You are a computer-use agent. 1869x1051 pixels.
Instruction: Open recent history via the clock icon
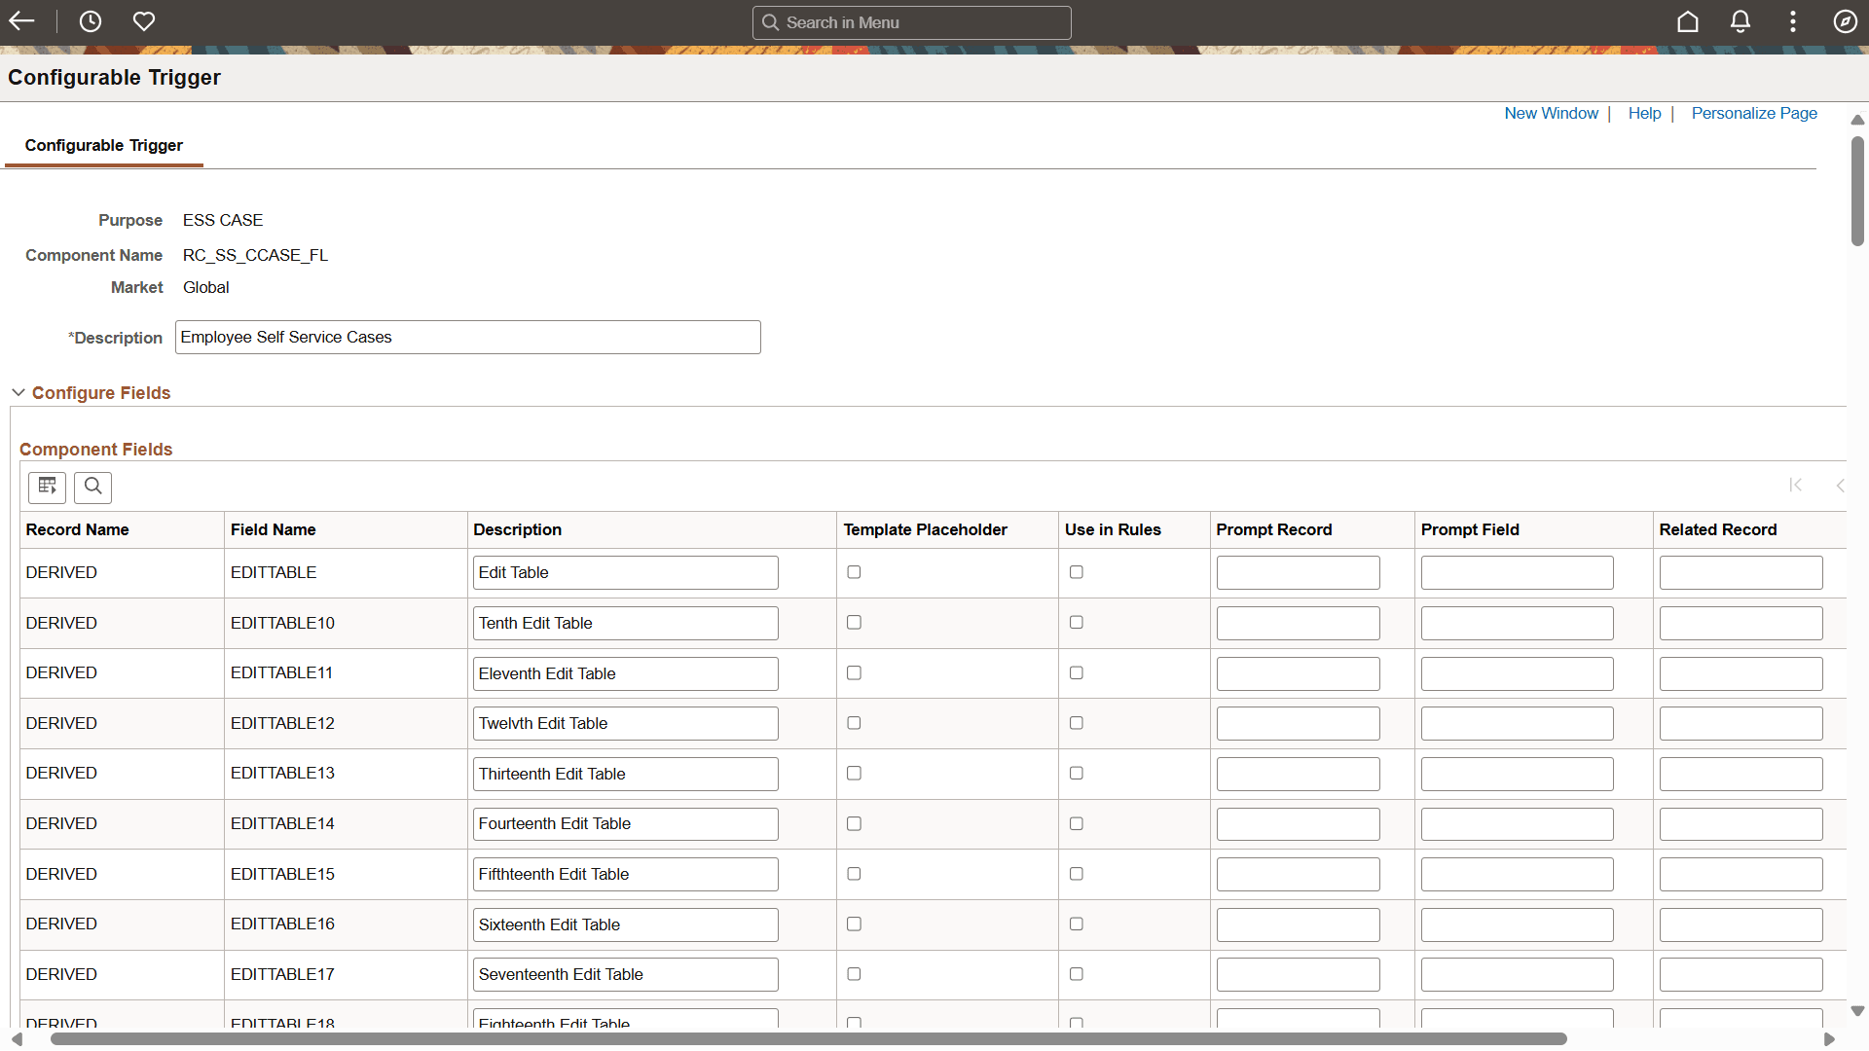[91, 21]
